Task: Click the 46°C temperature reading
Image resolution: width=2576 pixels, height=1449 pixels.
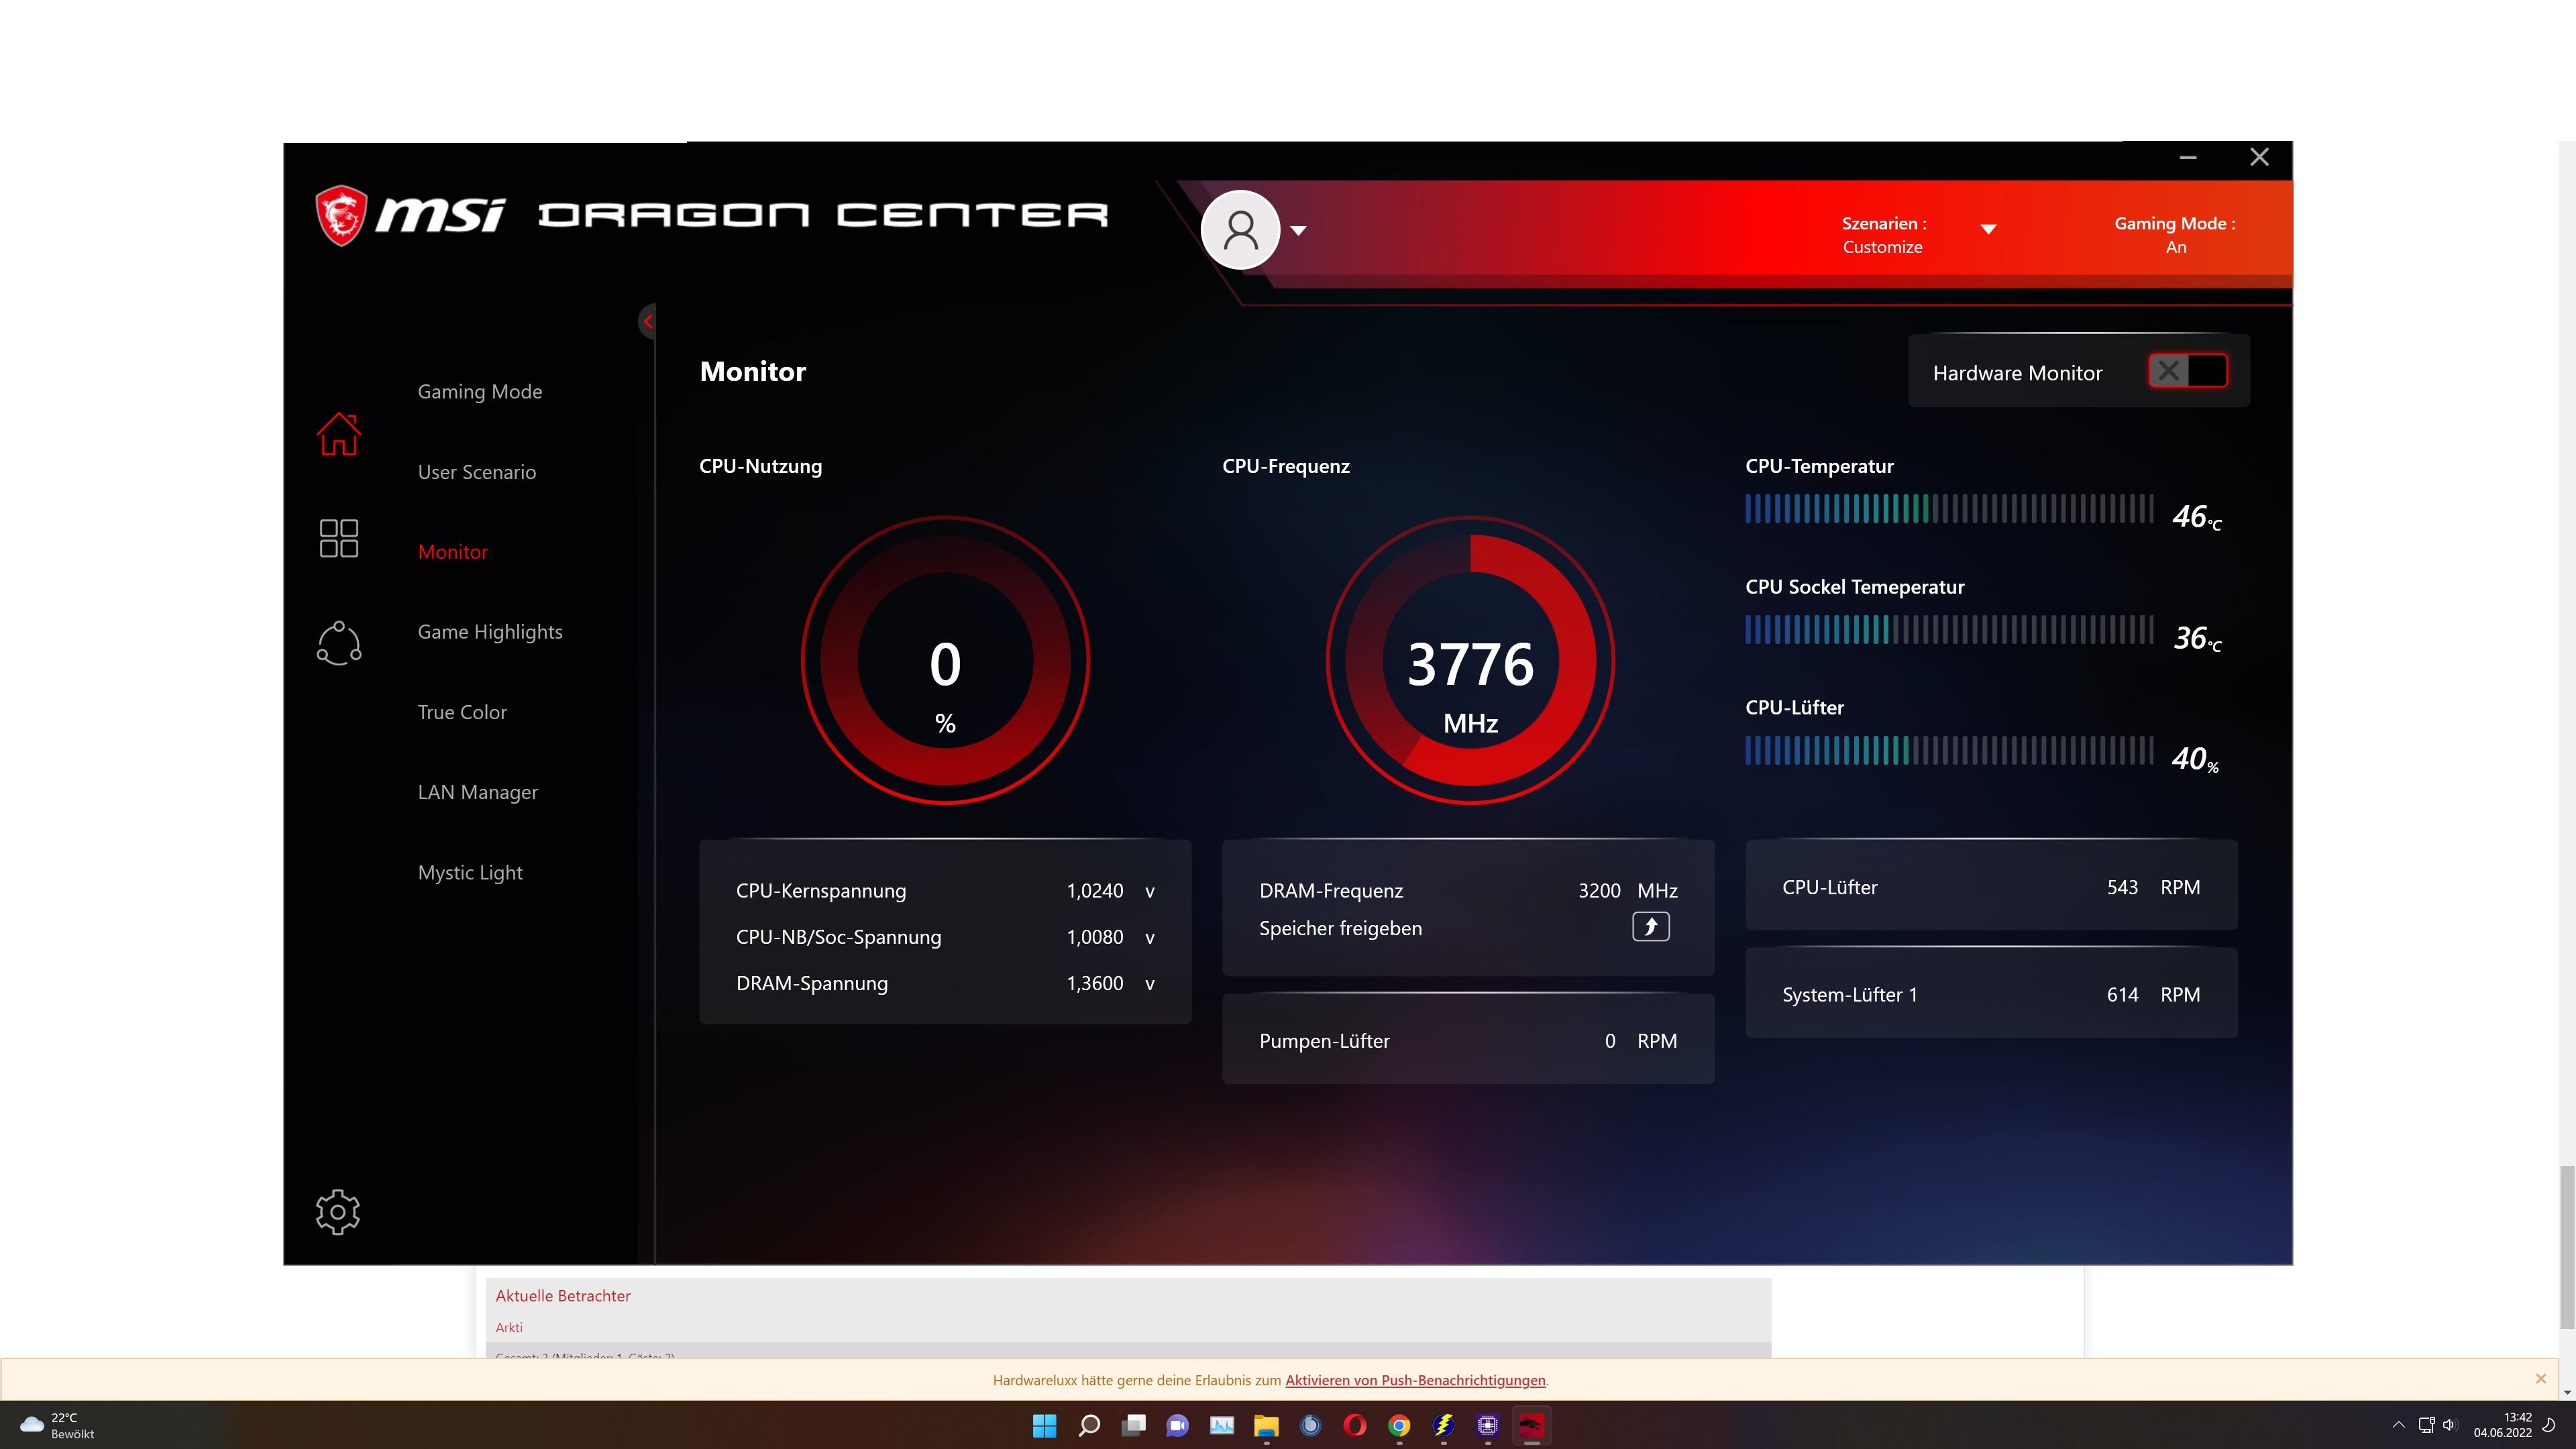Action: [x=2196, y=517]
